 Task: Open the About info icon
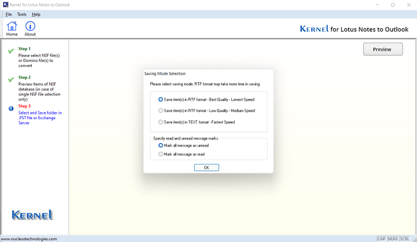(x=30, y=29)
